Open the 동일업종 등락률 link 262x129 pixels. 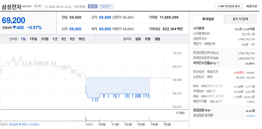(x=203, y=115)
